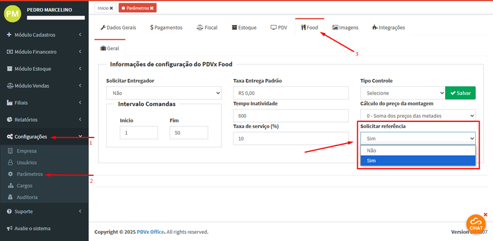Close the Parâmetros tab with its X
The image size is (493, 241).
coord(152,8)
